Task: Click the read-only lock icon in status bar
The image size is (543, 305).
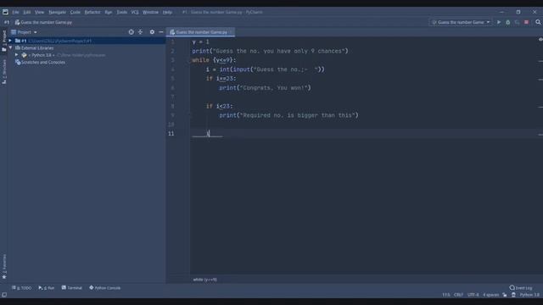Action: (x=505, y=295)
